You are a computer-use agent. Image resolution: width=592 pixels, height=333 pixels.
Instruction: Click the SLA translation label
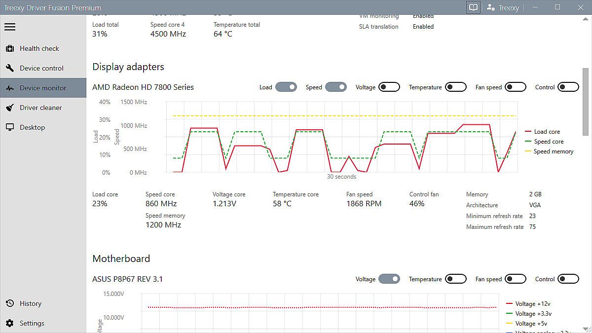pos(378,27)
